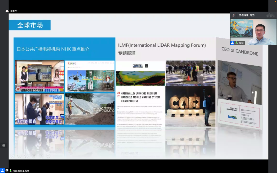The image size is (277, 173).
Task: Click the Kokyo website screenshot image
Action: click(x=90, y=76)
